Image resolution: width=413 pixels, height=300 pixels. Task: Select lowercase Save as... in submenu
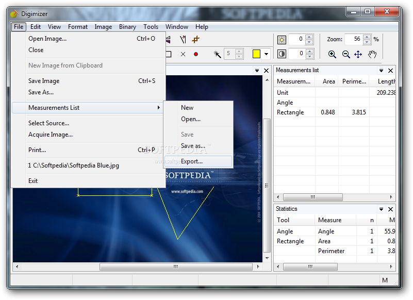199,146
